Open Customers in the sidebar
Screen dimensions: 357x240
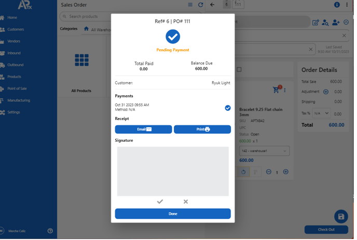(15, 29)
